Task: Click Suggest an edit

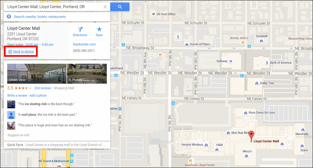Action: point(18,135)
